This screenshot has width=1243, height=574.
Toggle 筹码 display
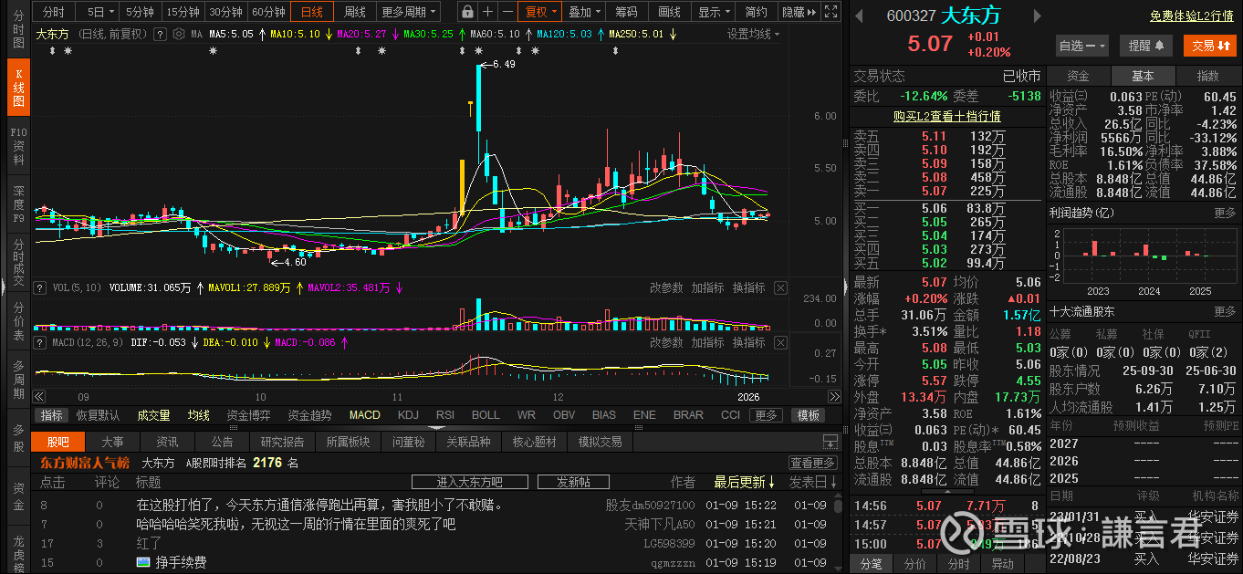tap(626, 12)
